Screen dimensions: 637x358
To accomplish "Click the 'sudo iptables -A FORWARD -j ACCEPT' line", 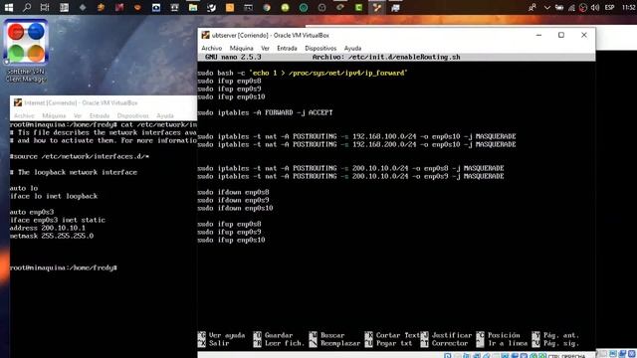I will pyautogui.click(x=266, y=112).
